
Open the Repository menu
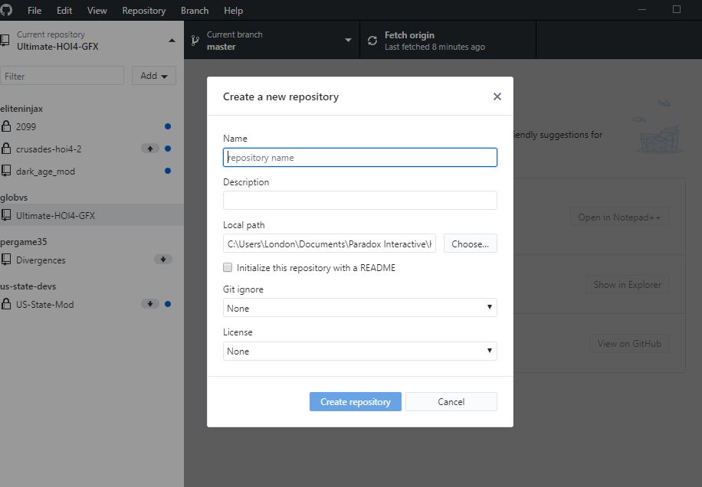point(144,11)
